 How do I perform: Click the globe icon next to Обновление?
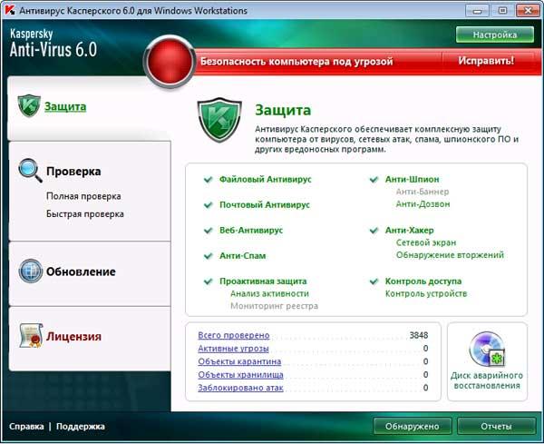[31, 271]
